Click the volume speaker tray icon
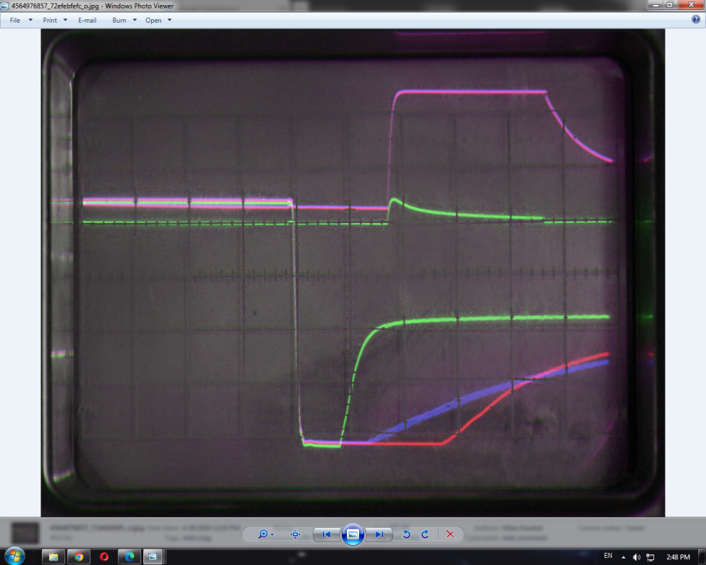706x565 pixels. [636, 556]
